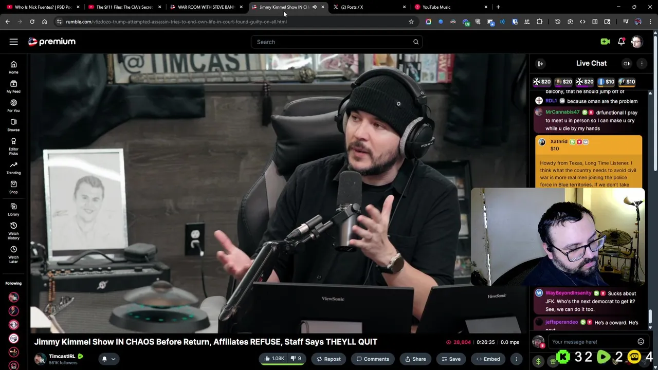Expand notification options chevron near bell
This screenshot has width=658, height=370.
113,359
